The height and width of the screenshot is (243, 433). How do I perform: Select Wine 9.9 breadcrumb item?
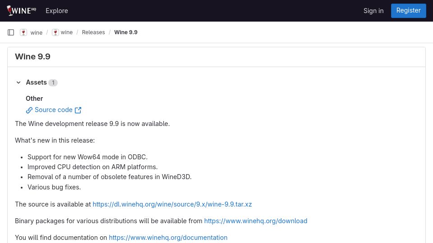pyautogui.click(x=126, y=32)
